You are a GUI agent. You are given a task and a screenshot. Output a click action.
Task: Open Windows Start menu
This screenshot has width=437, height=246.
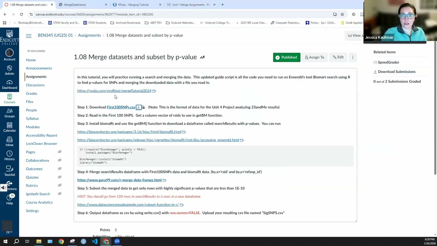[x=5, y=242]
